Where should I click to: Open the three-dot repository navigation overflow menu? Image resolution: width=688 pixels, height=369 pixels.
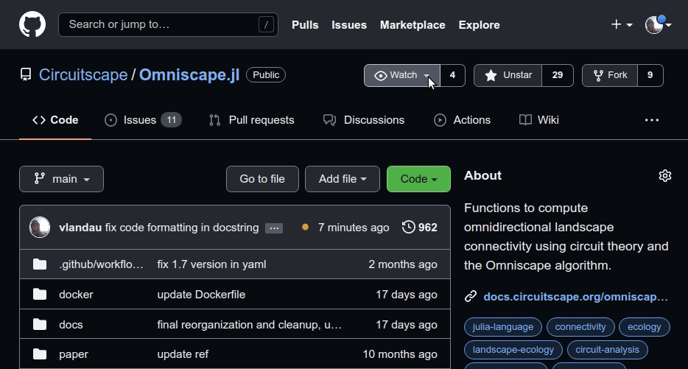[x=652, y=120]
